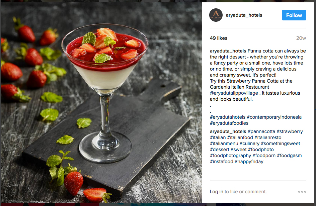Open the #somethingsweet hashtag
316x206 pixels.
tap(280, 143)
